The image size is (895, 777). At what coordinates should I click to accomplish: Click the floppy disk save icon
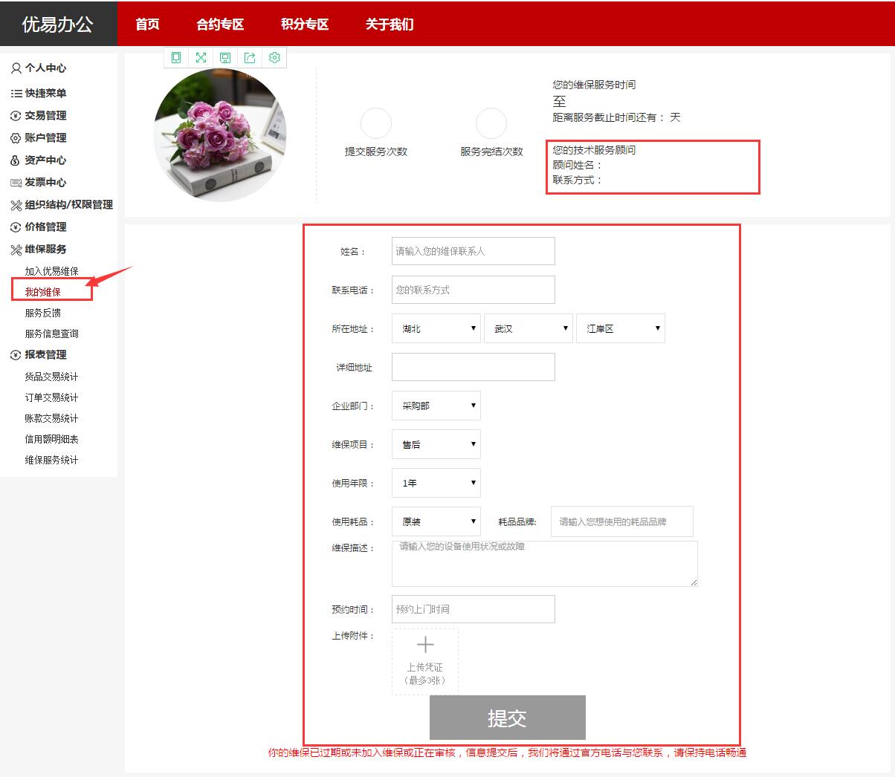[x=225, y=57]
